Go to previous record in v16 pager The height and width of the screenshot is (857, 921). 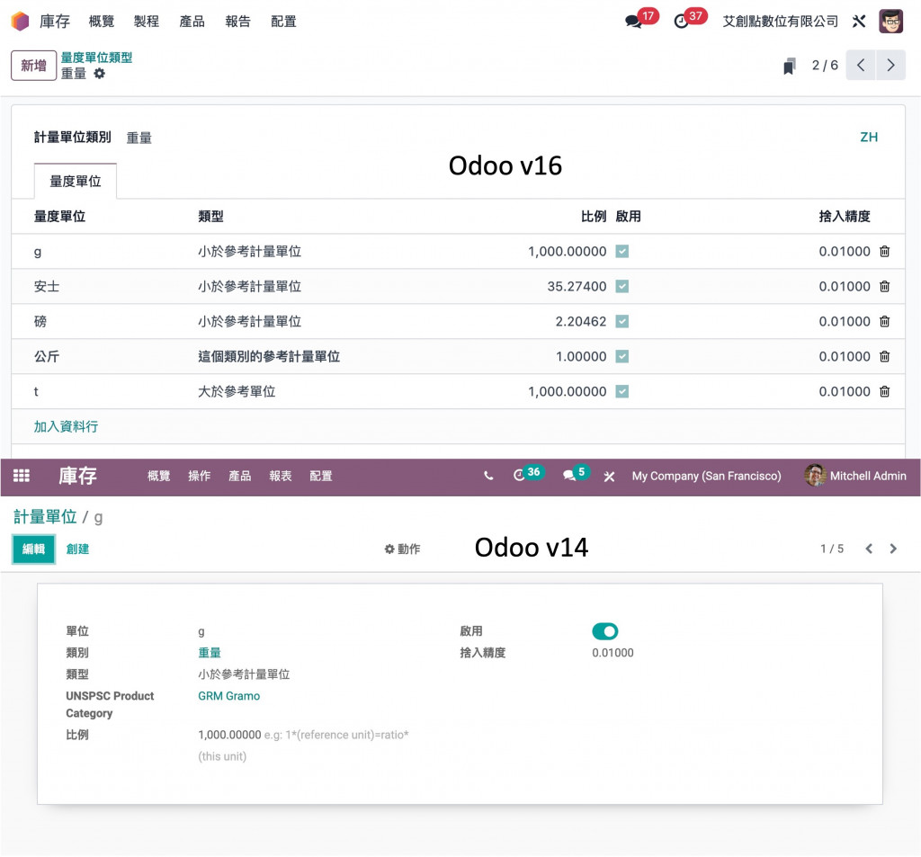[x=861, y=66]
